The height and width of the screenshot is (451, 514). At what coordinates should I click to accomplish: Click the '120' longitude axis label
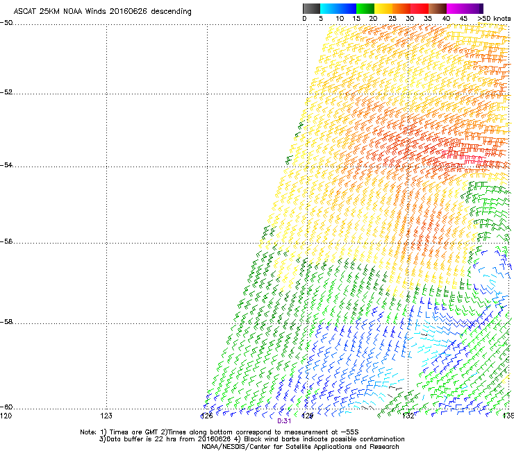(6, 416)
